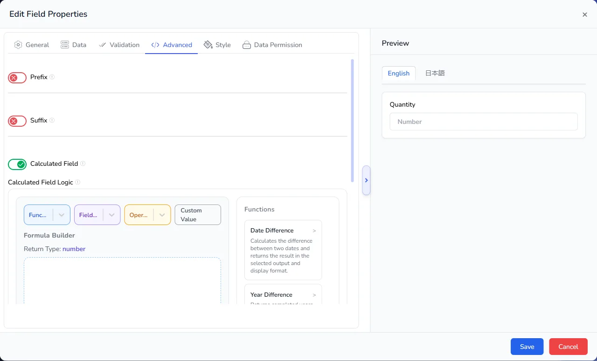Click the Save button
The width and height of the screenshot is (597, 361).
527,347
